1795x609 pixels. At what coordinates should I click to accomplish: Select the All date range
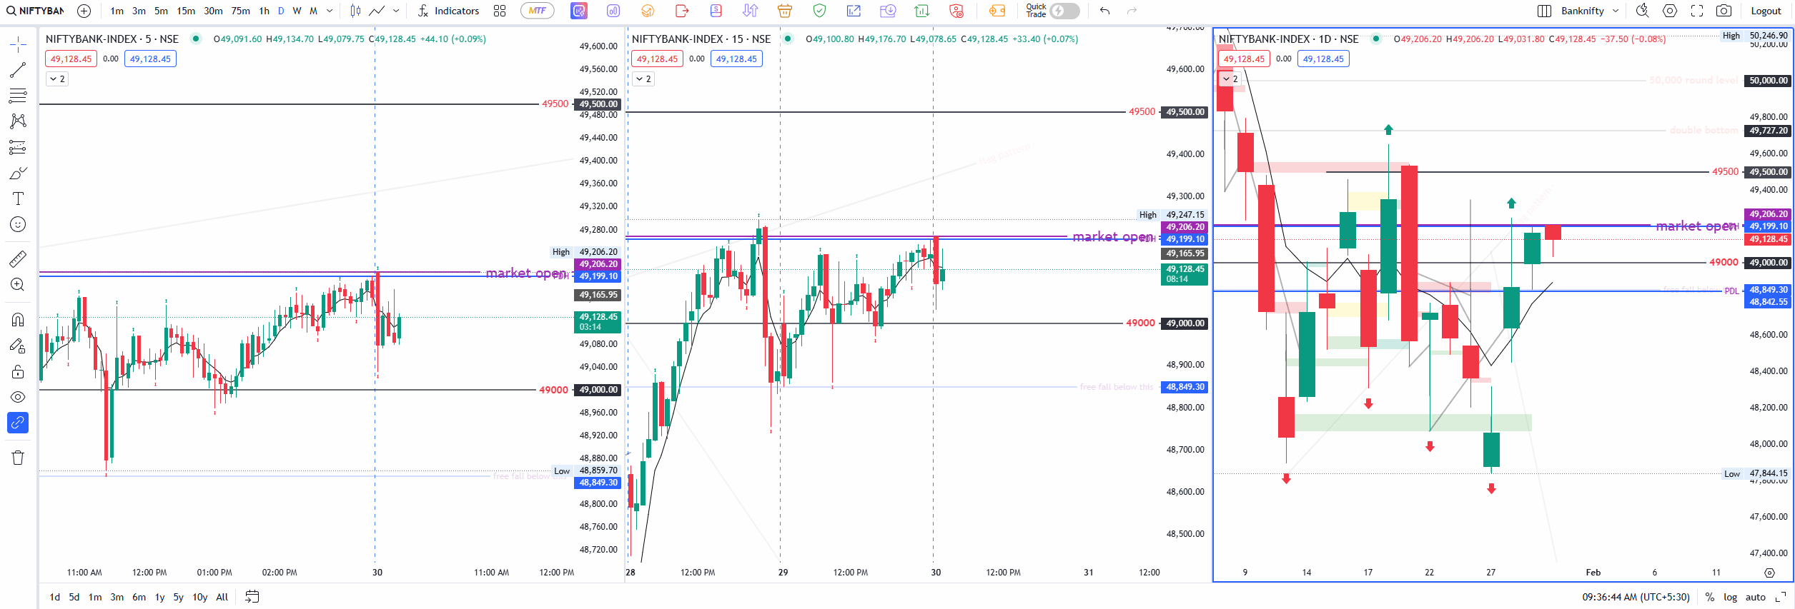pos(222,597)
